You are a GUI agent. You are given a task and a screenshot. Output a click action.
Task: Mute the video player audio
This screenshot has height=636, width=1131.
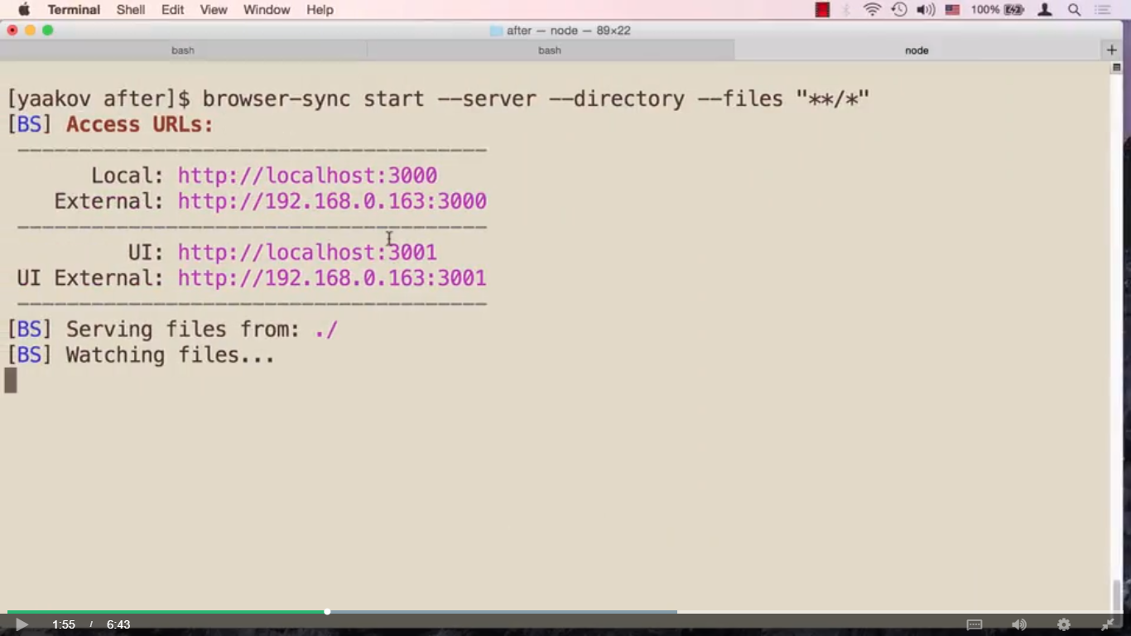[1019, 624]
